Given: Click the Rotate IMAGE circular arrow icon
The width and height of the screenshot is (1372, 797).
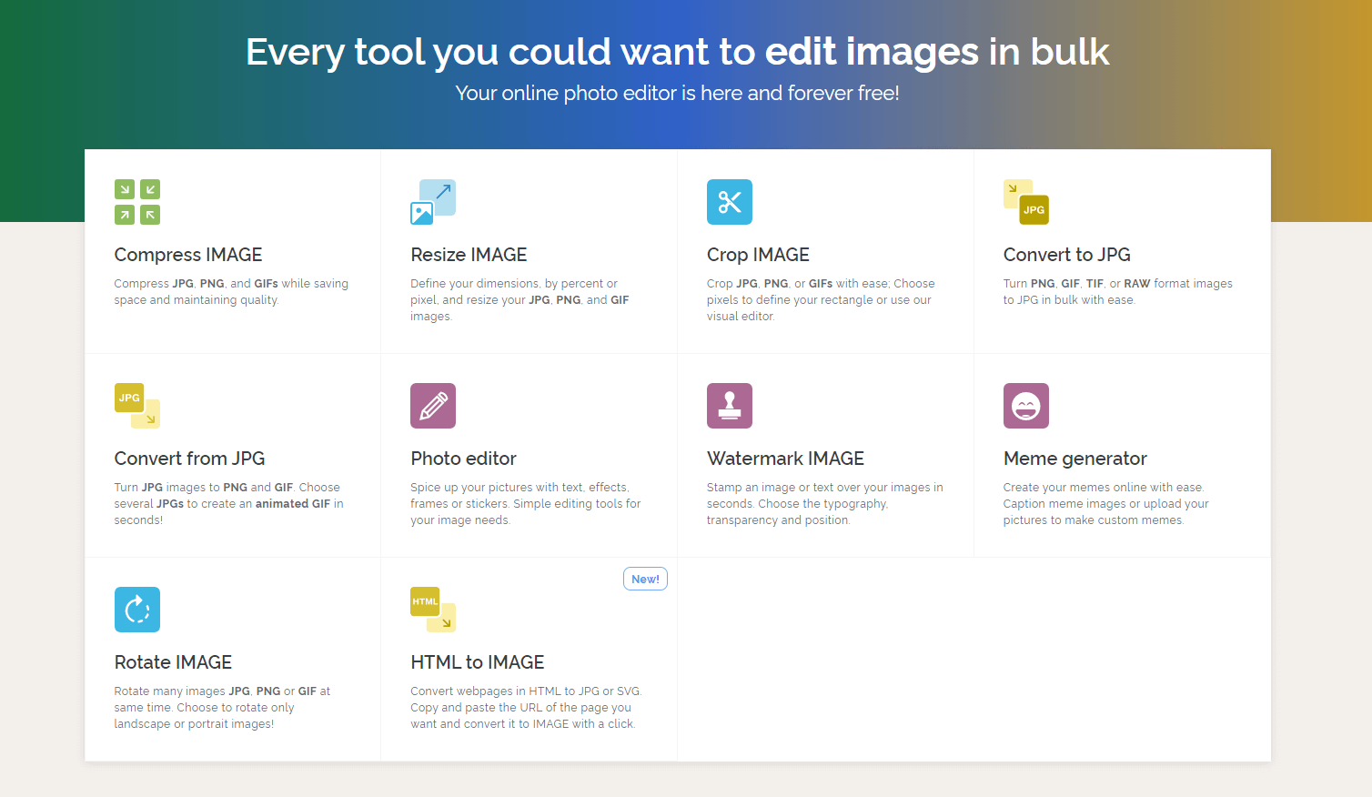Looking at the screenshot, I should click(x=137, y=610).
